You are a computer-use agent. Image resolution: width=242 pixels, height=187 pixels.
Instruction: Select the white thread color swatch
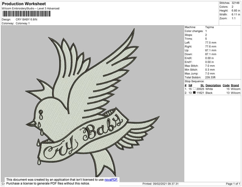[194, 89]
